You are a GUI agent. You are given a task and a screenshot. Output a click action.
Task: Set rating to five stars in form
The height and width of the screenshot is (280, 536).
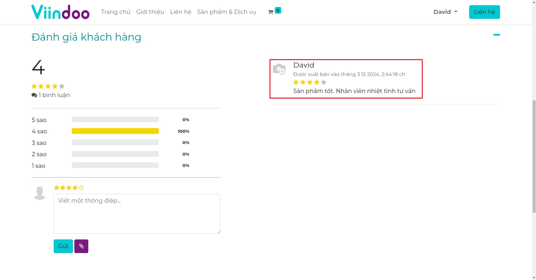point(81,188)
